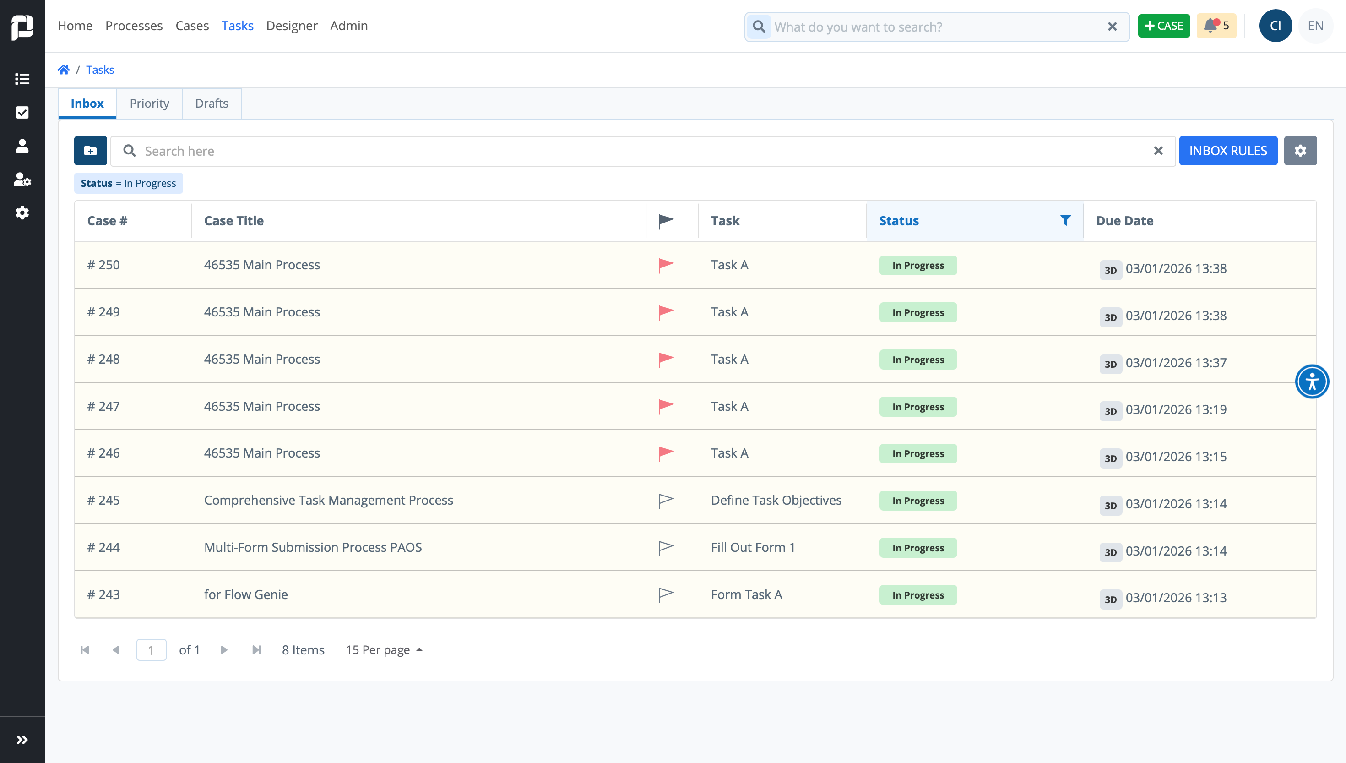The width and height of the screenshot is (1346, 763).
Task: Click the saved search folder-plus button
Action: (x=90, y=151)
